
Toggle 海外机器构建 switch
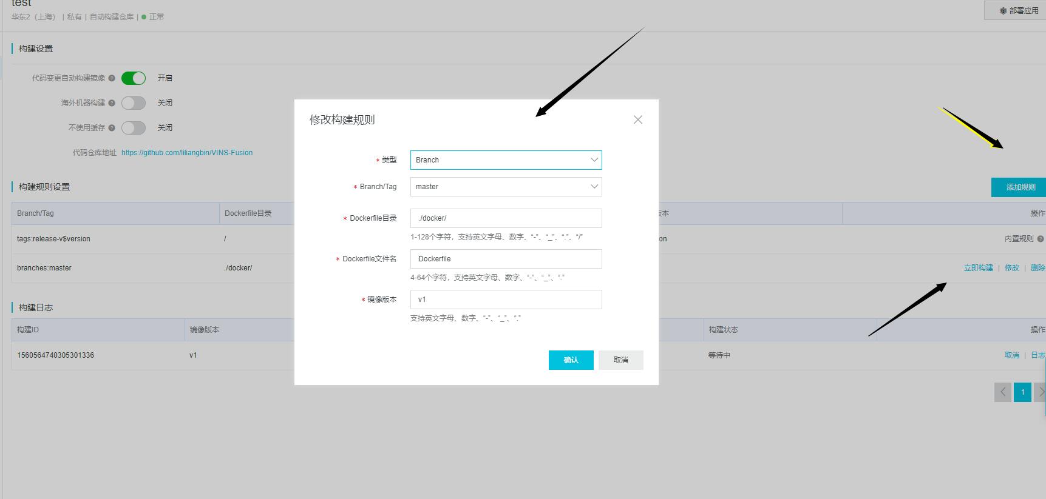134,103
